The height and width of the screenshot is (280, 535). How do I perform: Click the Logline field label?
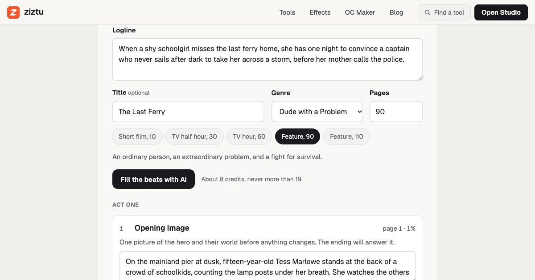click(124, 30)
